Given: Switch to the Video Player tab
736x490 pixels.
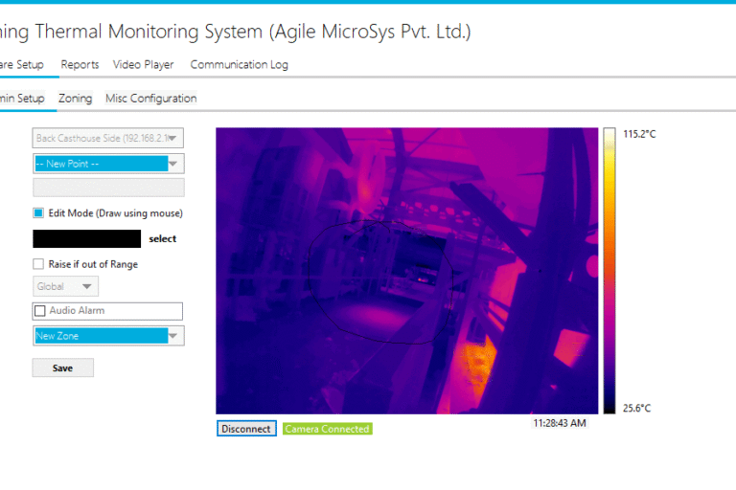Looking at the screenshot, I should [x=143, y=65].
